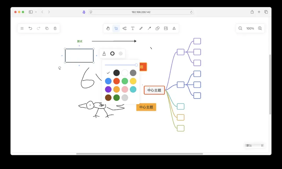Select the Hand pan tool
The image size is (282, 169).
108,28
